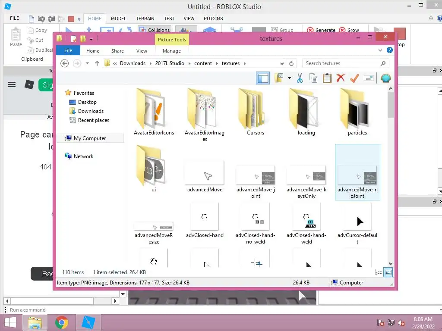Click content in the address breadcrumb
442x331 pixels.
[x=203, y=63]
